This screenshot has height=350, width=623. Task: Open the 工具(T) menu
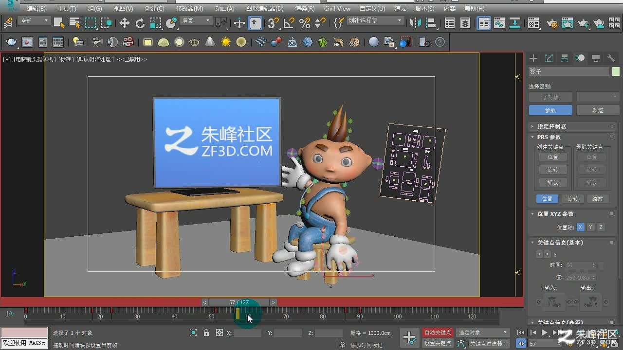tap(67, 8)
